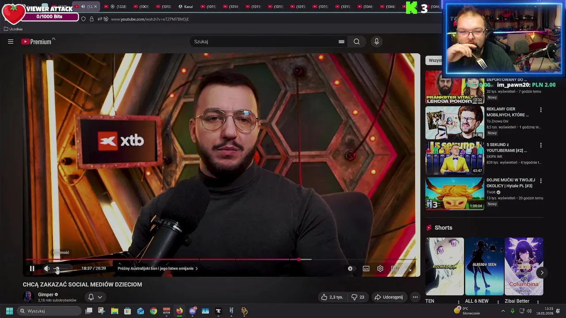The height and width of the screenshot is (318, 566).
Task: Like the video (2,3 tys.)
Action: click(332, 297)
